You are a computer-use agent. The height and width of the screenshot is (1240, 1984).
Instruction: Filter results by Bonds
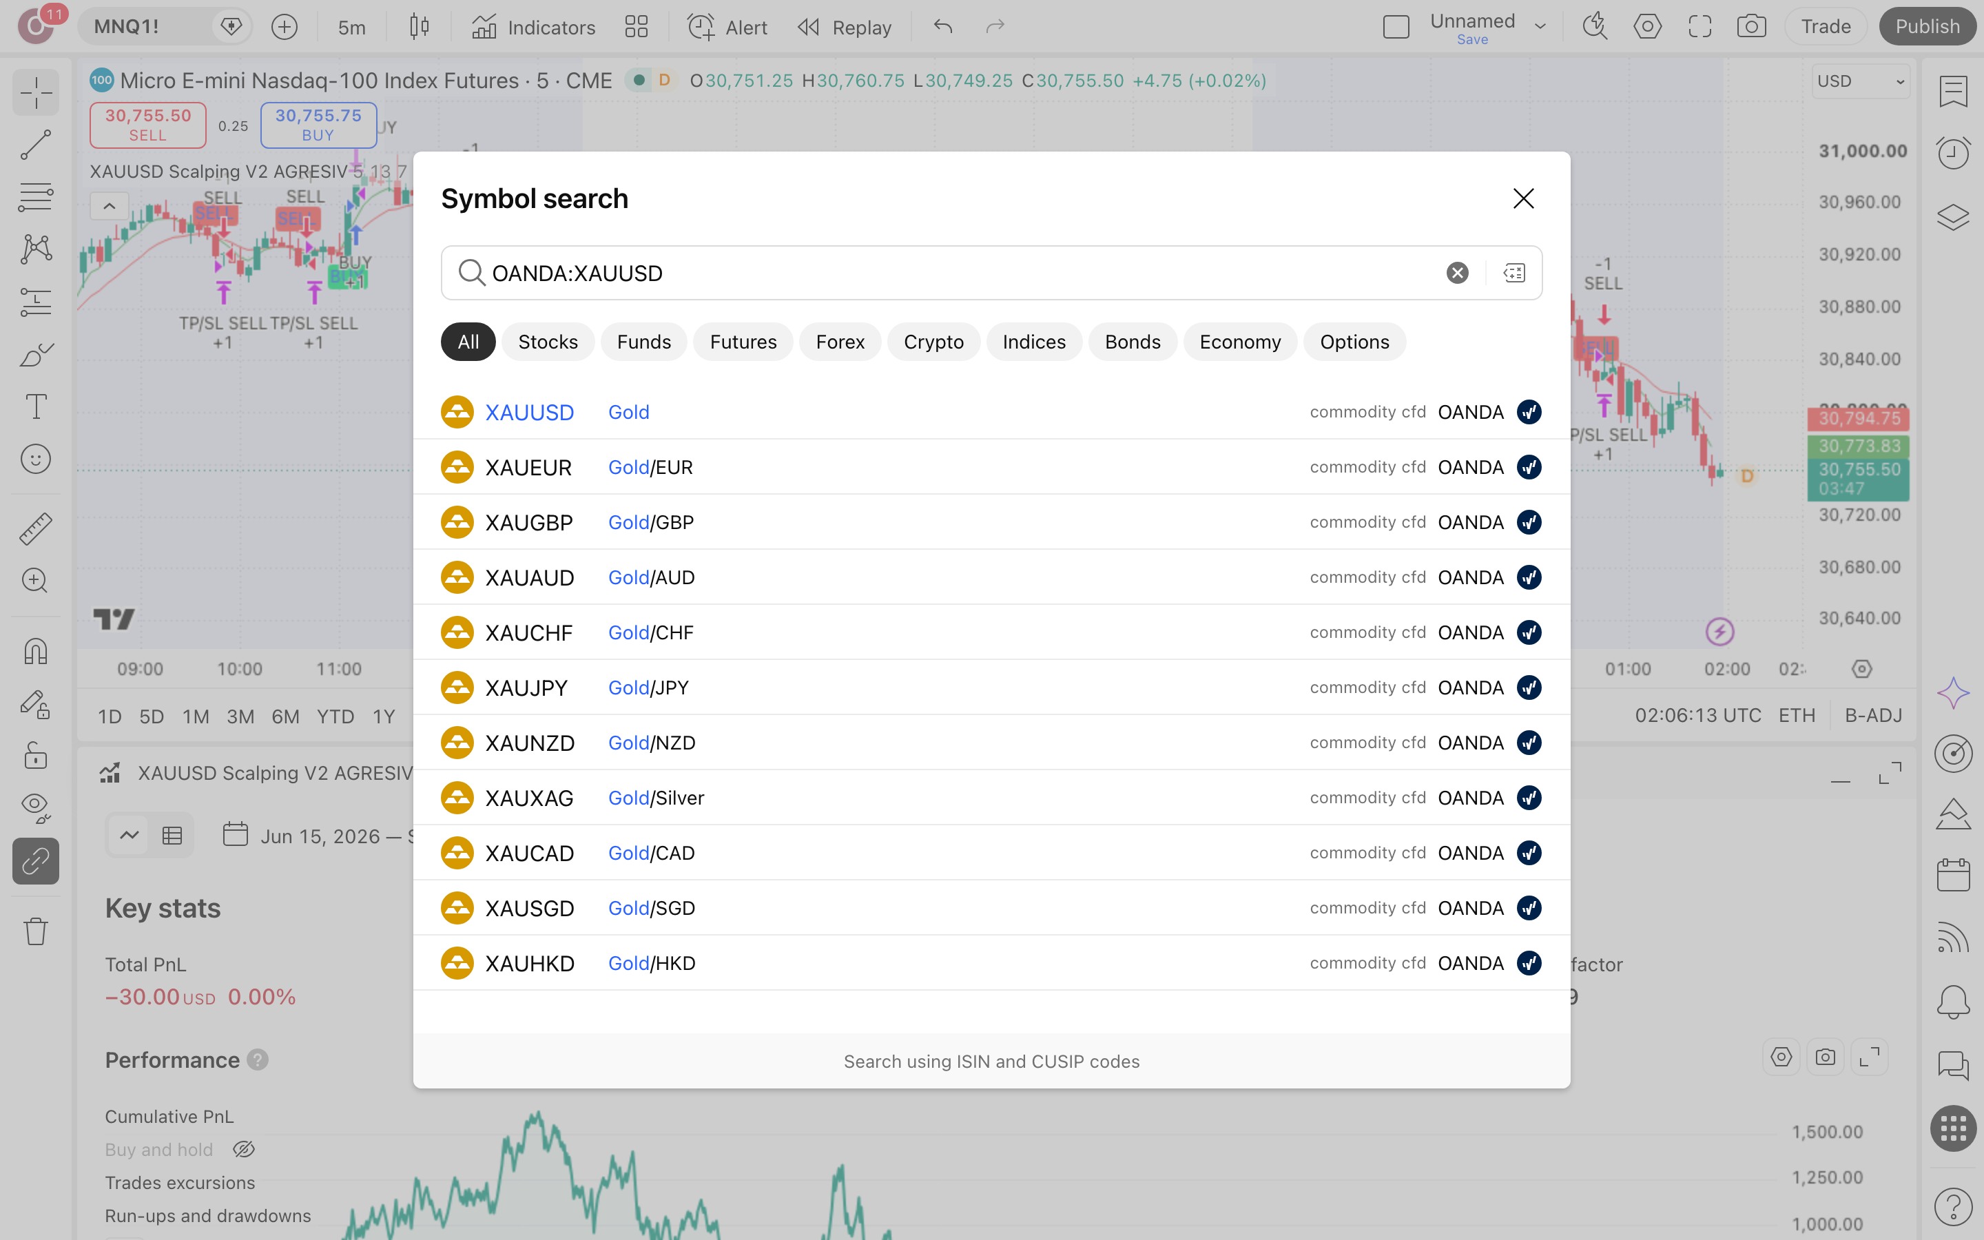[x=1133, y=342]
